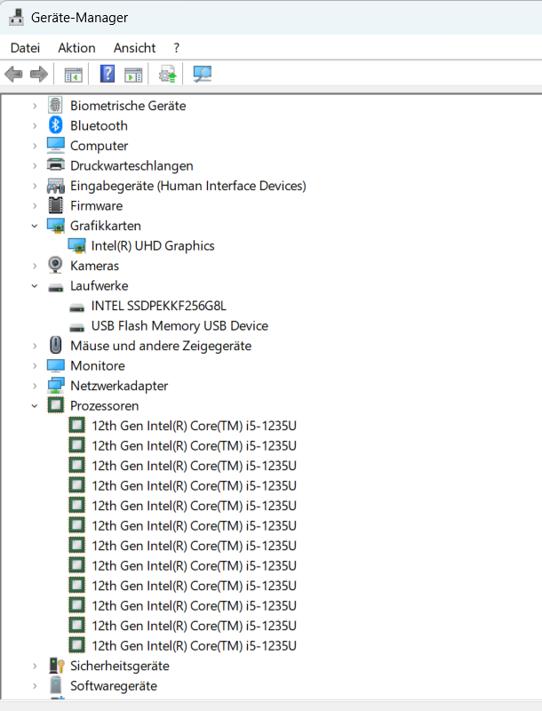The image size is (542, 711).
Task: Click the Monitore category icon
Action: (55, 365)
